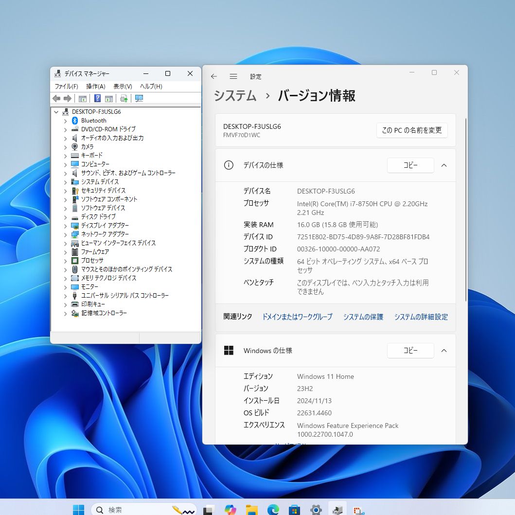515x515 pixels.
Task: Open Microsoft Store from the taskbar
Action: tap(294, 510)
